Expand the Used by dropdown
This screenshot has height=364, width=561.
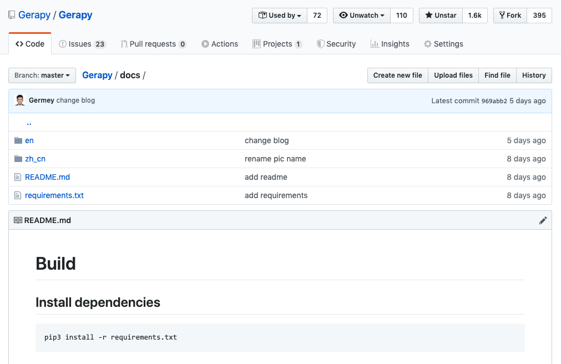click(280, 16)
